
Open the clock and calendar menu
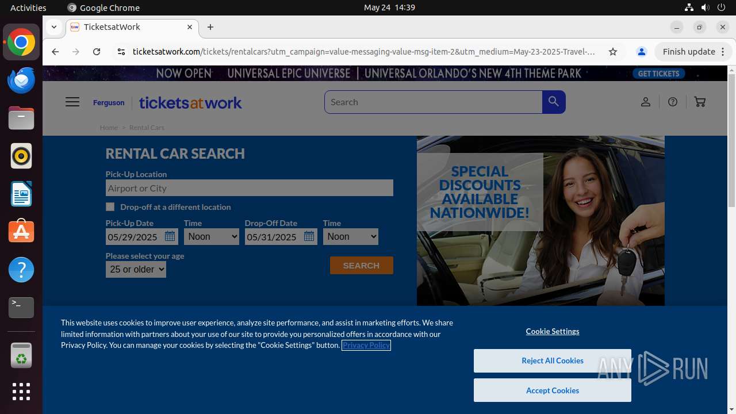389,7
